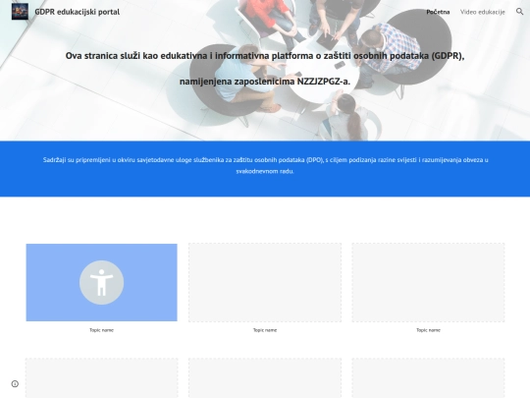Open the blue accessibility topic card

click(x=101, y=282)
